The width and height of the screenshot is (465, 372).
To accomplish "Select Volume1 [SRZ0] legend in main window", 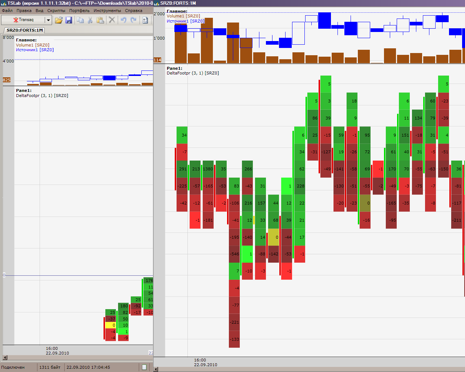I will [x=33, y=45].
